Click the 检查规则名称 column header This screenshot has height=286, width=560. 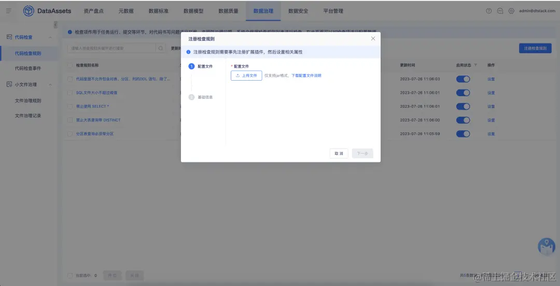coord(87,65)
